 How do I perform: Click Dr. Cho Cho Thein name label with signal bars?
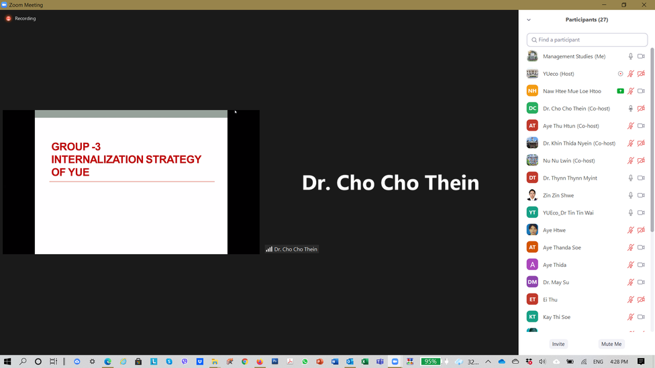(291, 249)
